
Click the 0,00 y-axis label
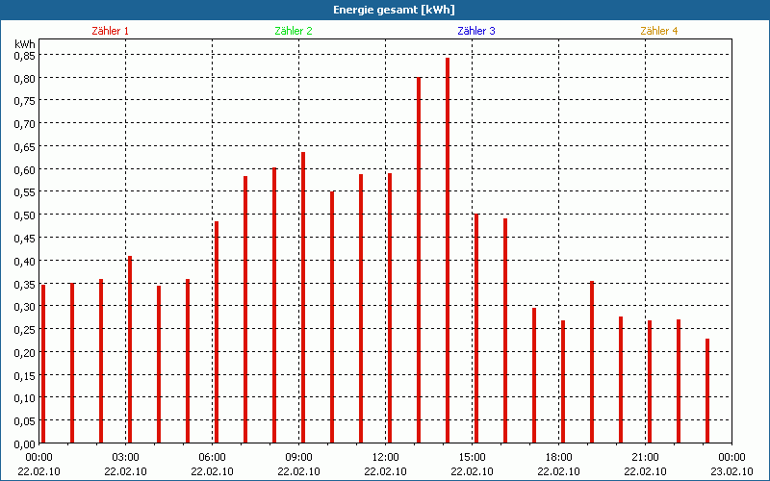(25, 444)
